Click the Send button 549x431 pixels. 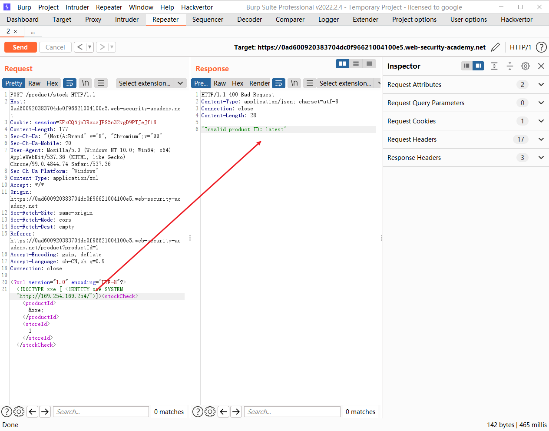point(20,47)
